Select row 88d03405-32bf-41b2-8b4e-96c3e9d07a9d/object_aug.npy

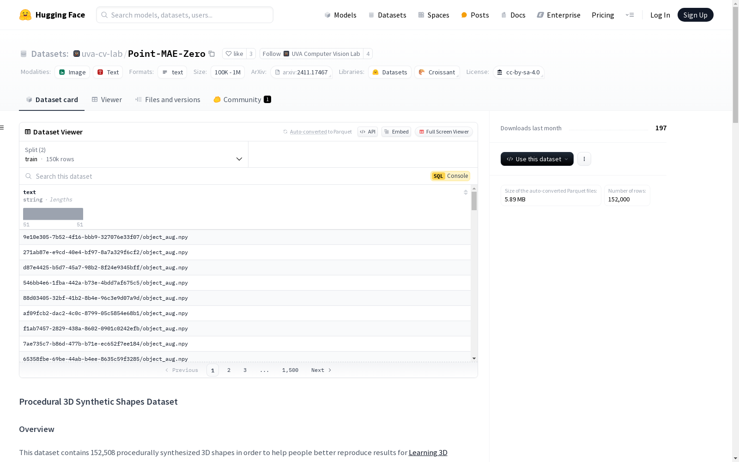coord(245,298)
